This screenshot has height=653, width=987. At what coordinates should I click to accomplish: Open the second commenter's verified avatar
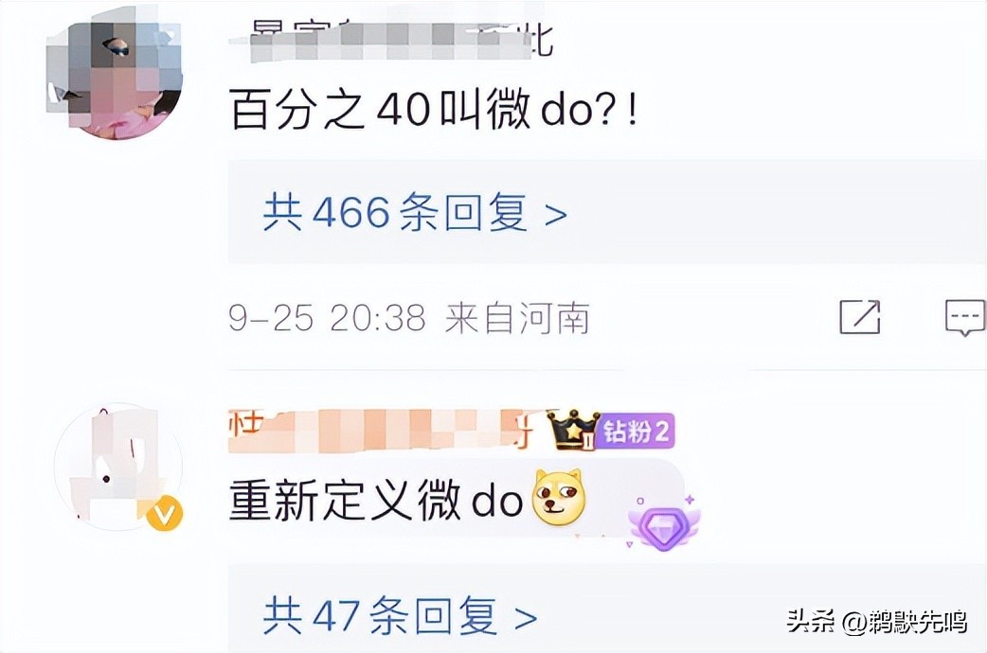pyautogui.click(x=117, y=468)
